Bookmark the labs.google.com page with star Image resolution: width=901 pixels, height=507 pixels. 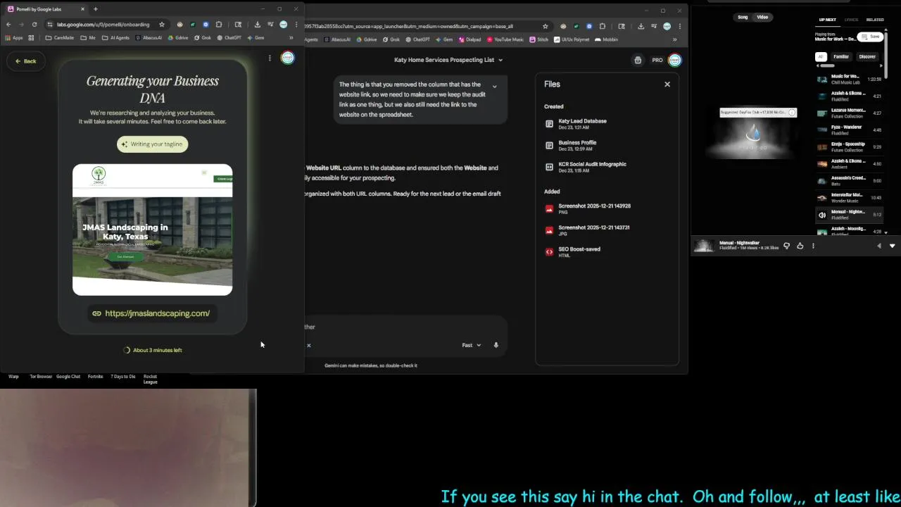pyautogui.click(x=162, y=25)
